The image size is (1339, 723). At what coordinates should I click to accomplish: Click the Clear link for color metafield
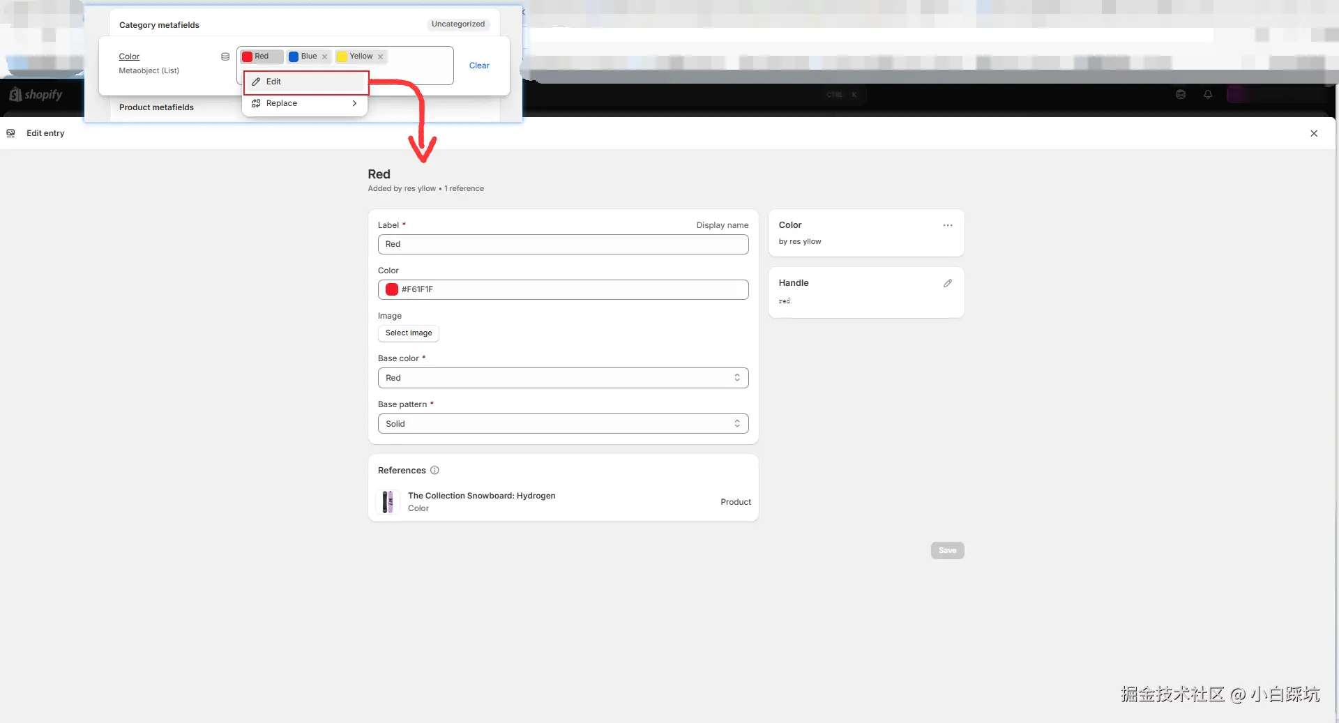(479, 66)
